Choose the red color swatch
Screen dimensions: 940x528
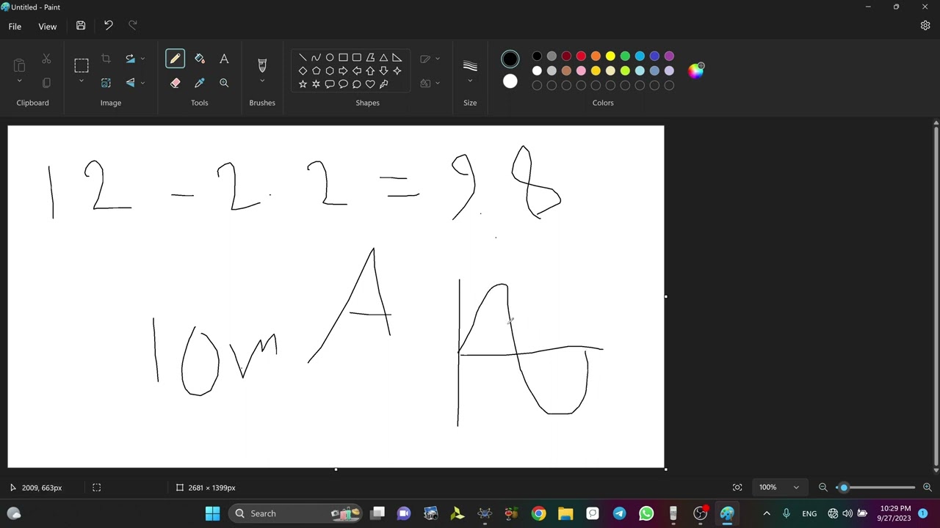581,56
